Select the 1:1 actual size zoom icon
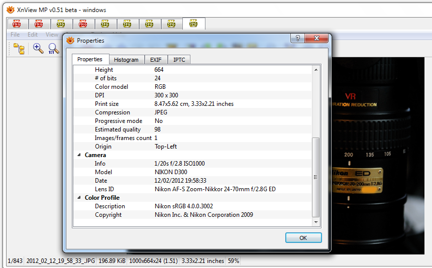Image resolution: width=432 pixels, height=268 pixels. (x=53, y=49)
